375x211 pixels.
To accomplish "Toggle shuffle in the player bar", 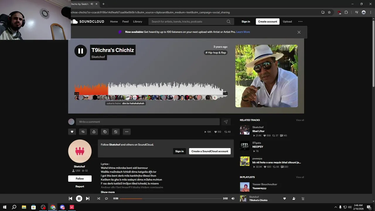I will (x=98, y=198).
